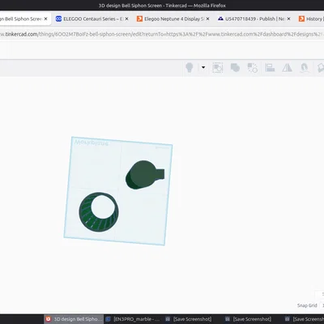Close the Elegoo Neptune 4 Display tab
Screen dimensions: 324x324
(207, 19)
